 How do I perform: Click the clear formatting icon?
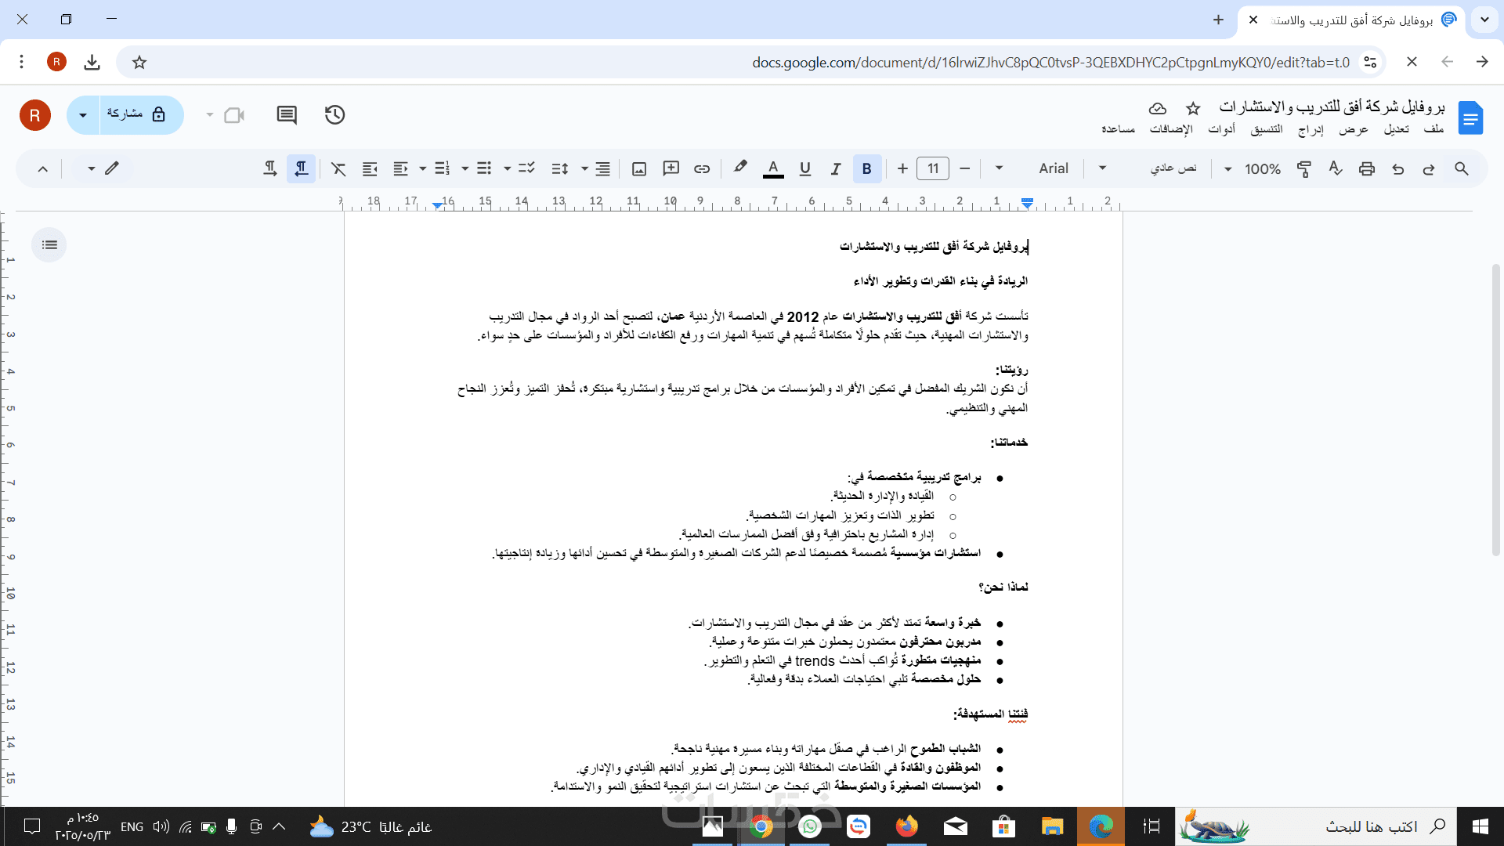[x=338, y=168]
